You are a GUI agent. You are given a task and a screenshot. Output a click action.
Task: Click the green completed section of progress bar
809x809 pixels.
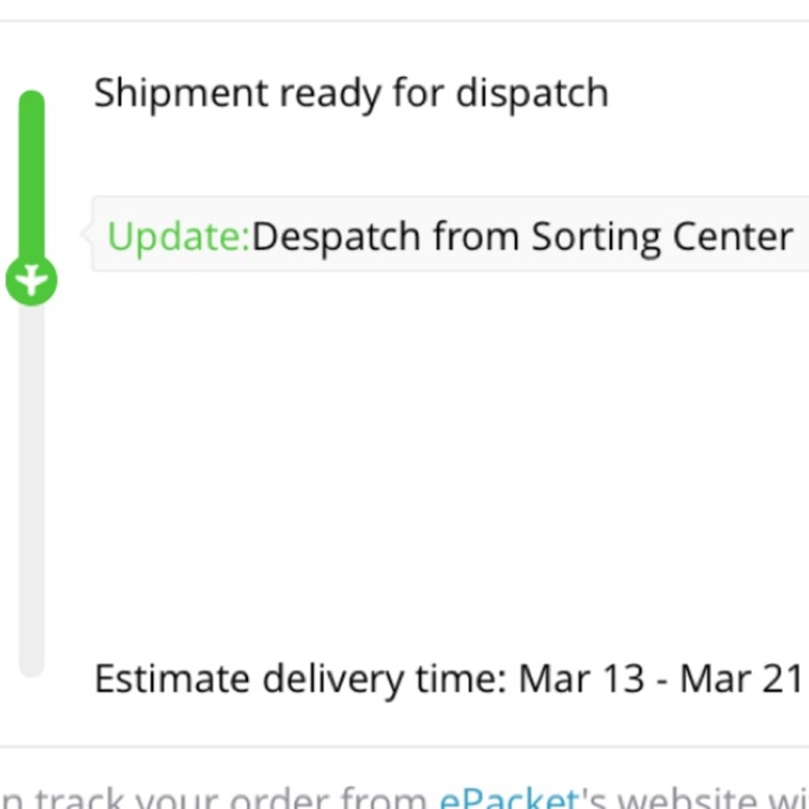pyautogui.click(x=32, y=178)
